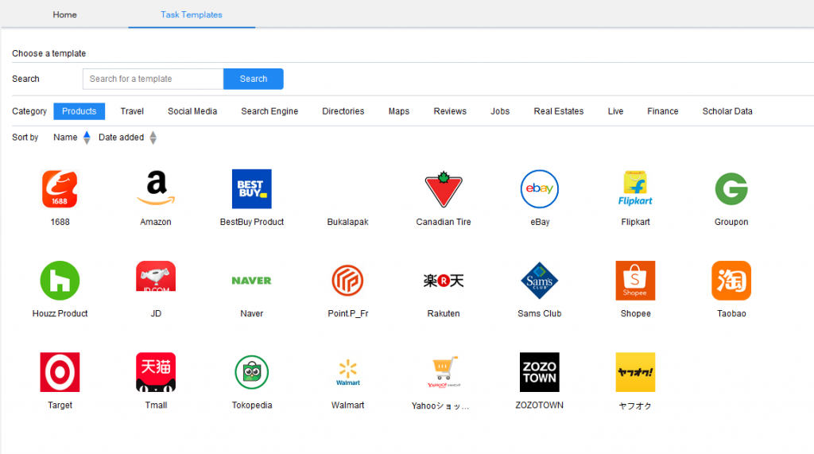Open the Directories category
The width and height of the screenshot is (814, 454).
(343, 111)
